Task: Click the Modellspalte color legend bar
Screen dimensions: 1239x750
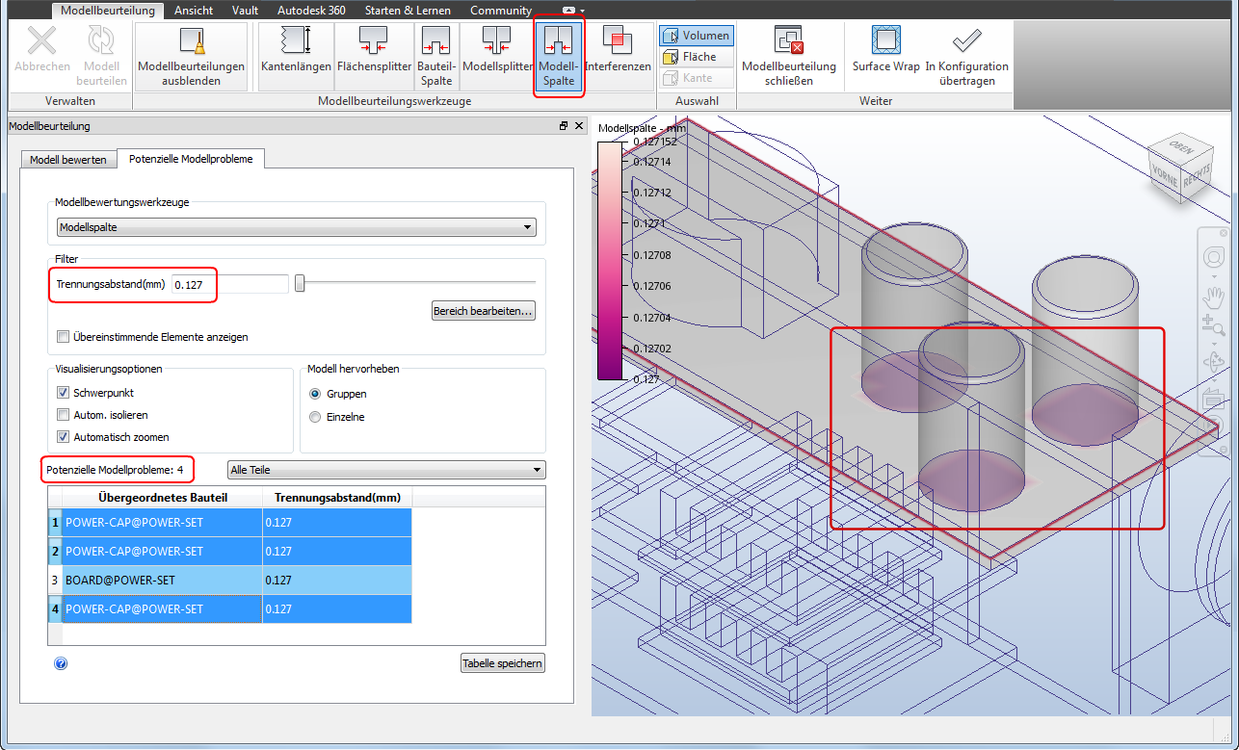Action: (610, 260)
